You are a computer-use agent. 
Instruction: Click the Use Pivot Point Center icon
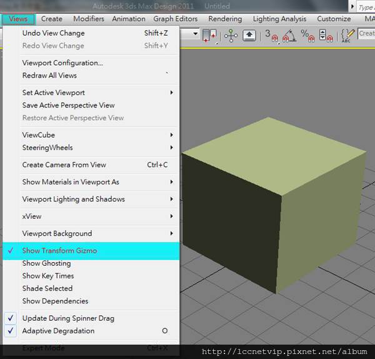[209, 36]
